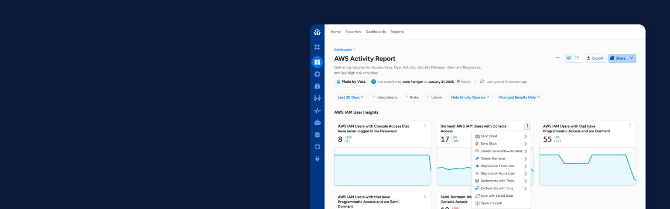The width and height of the screenshot is (670, 209).
Task: Click the Programmatic Access Dormant trend chart
Action: pyautogui.click(x=588, y=166)
